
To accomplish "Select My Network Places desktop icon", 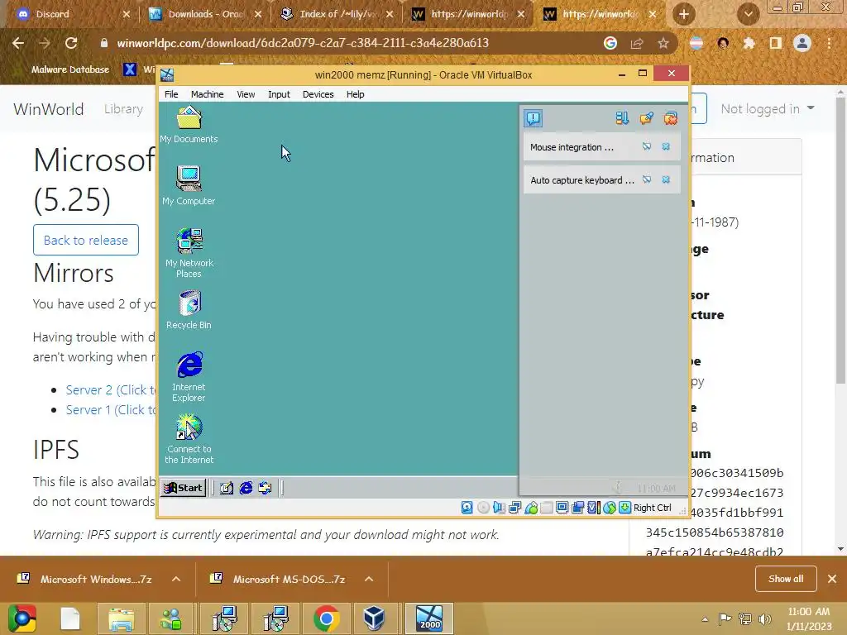I will [189, 253].
